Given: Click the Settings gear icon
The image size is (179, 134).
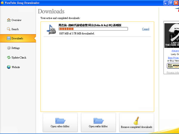Looking at the screenshot, I should click(x=9, y=48).
